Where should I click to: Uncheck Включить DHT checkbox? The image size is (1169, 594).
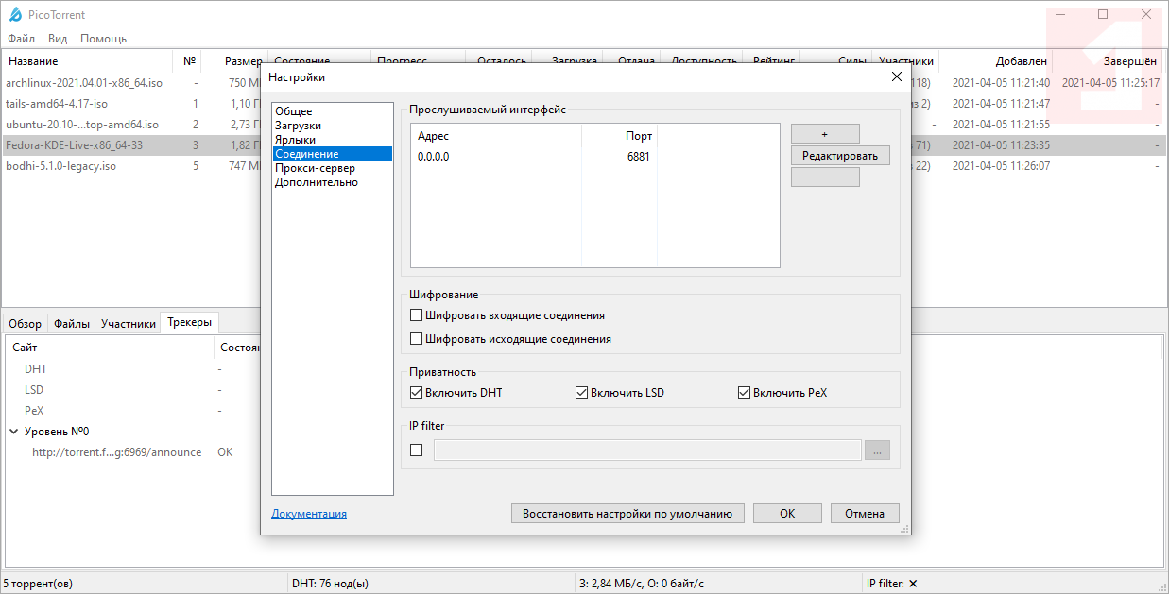click(417, 392)
